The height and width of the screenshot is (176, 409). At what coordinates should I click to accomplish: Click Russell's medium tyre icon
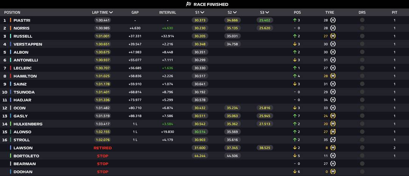point(333,36)
